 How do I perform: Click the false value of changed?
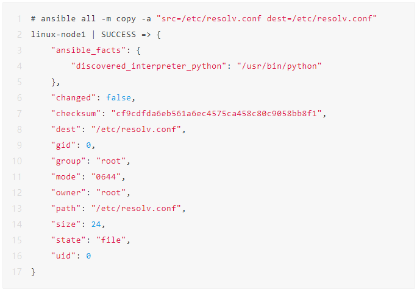point(119,98)
